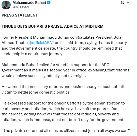The height and width of the screenshot is (136, 137).
Task: Open the three-dot More options menu
Action: point(129,3)
